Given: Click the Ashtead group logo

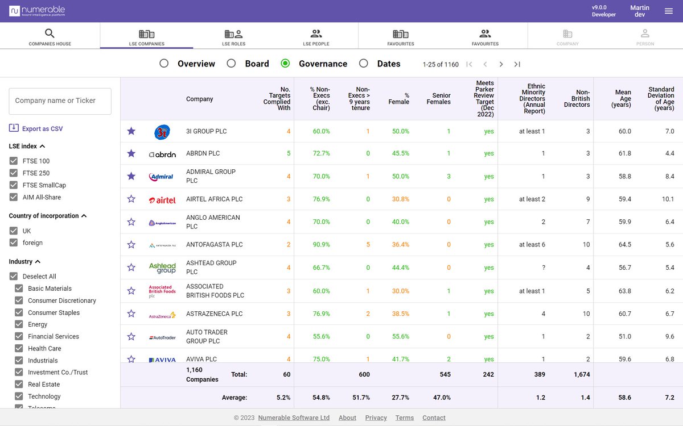Looking at the screenshot, I should 162,268.
